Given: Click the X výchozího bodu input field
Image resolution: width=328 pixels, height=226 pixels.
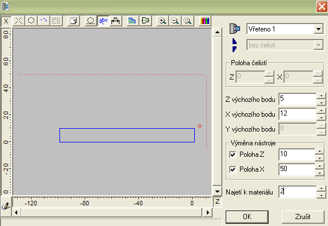Looking at the screenshot, I should tap(298, 114).
